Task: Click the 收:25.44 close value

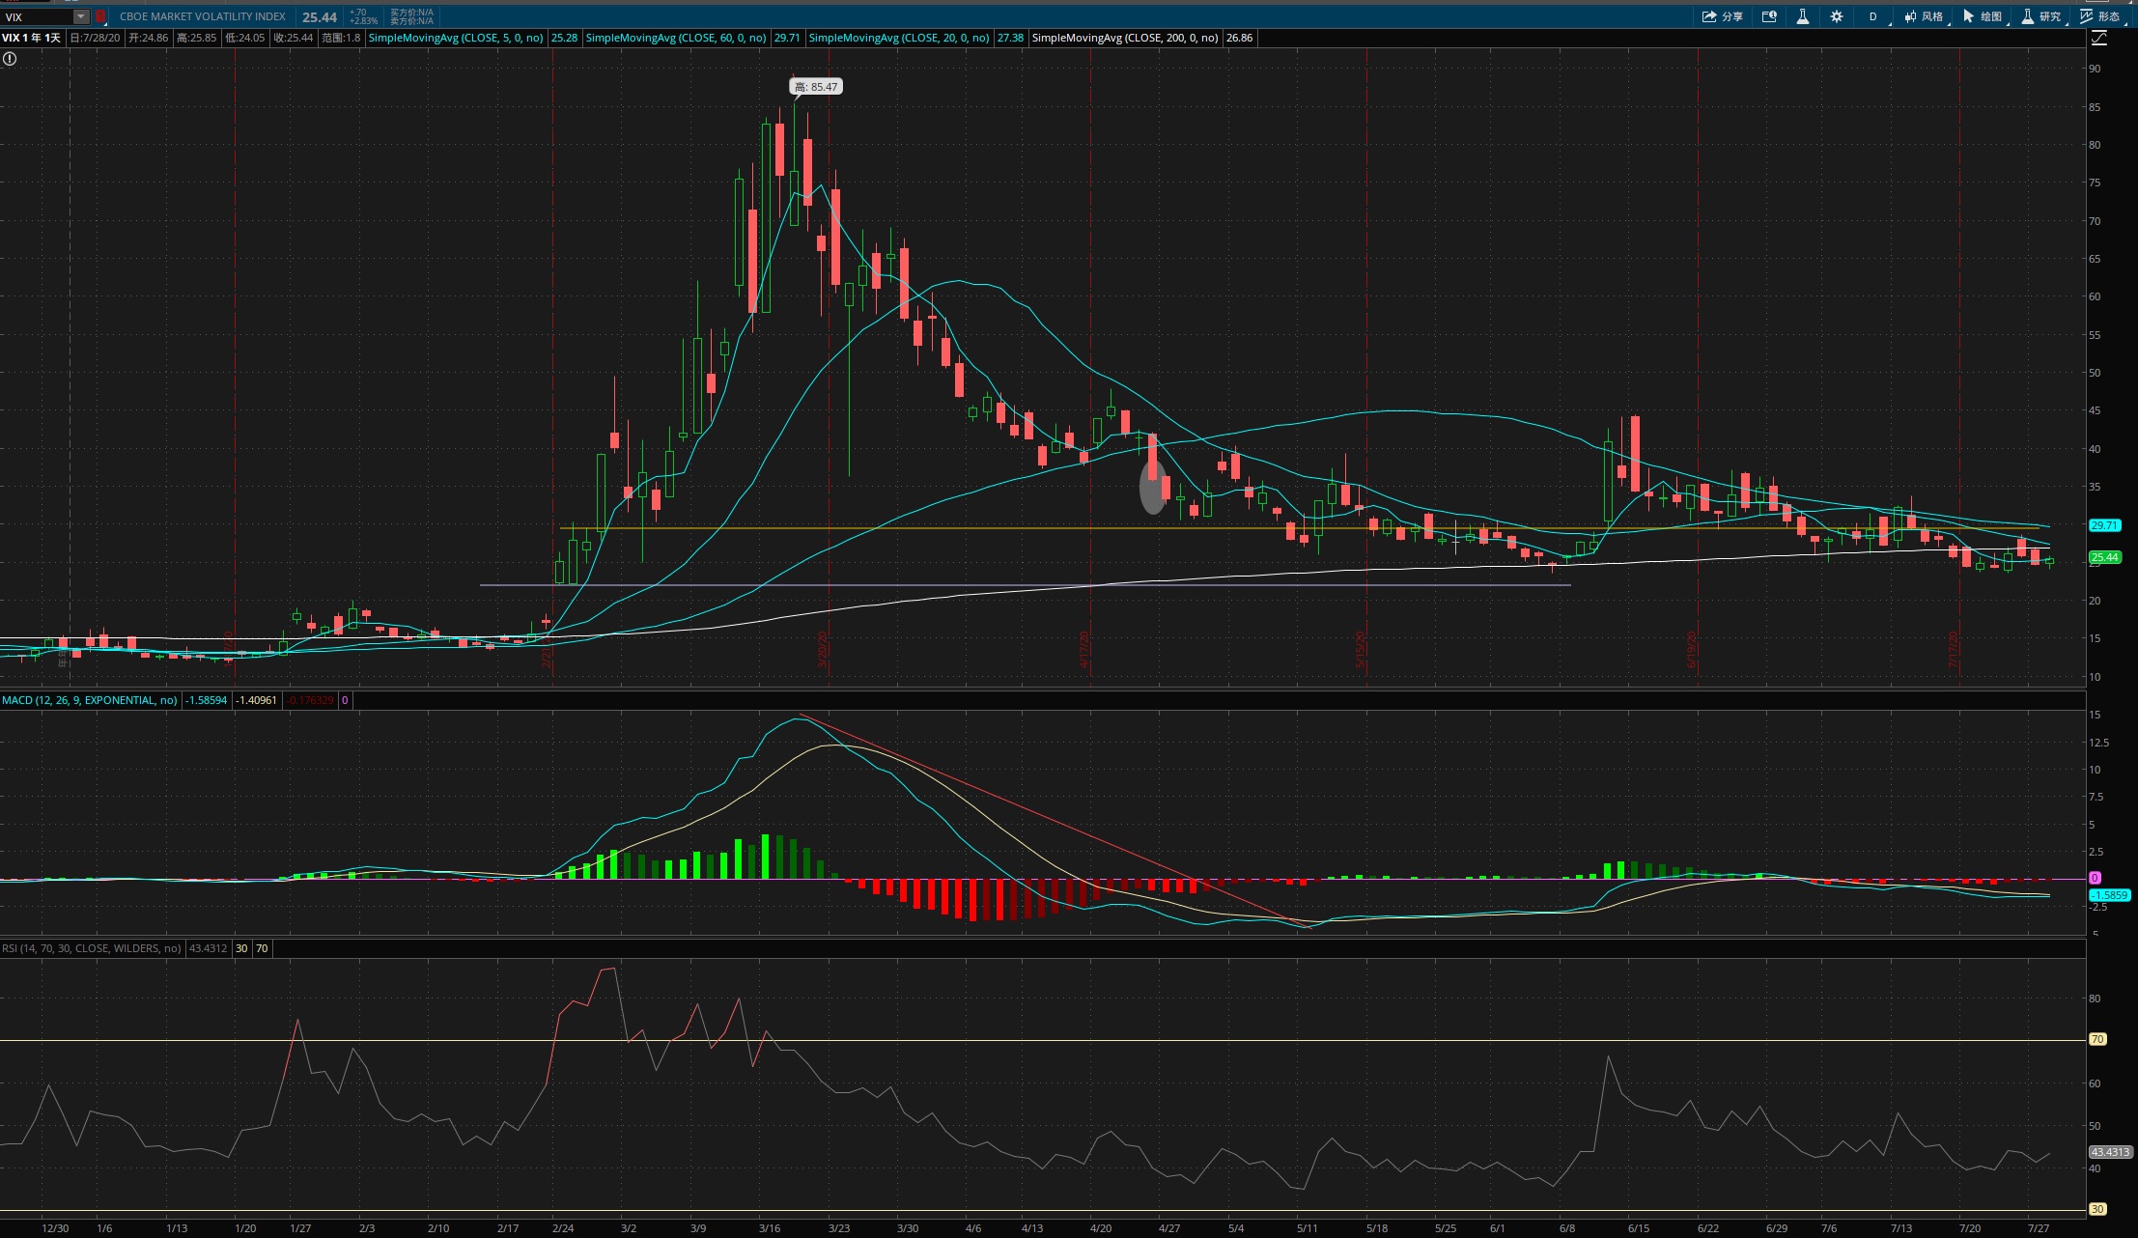Action: point(294,38)
